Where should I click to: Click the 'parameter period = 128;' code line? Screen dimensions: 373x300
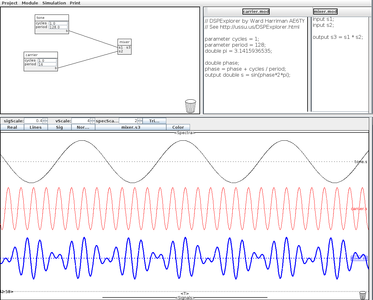click(x=235, y=45)
